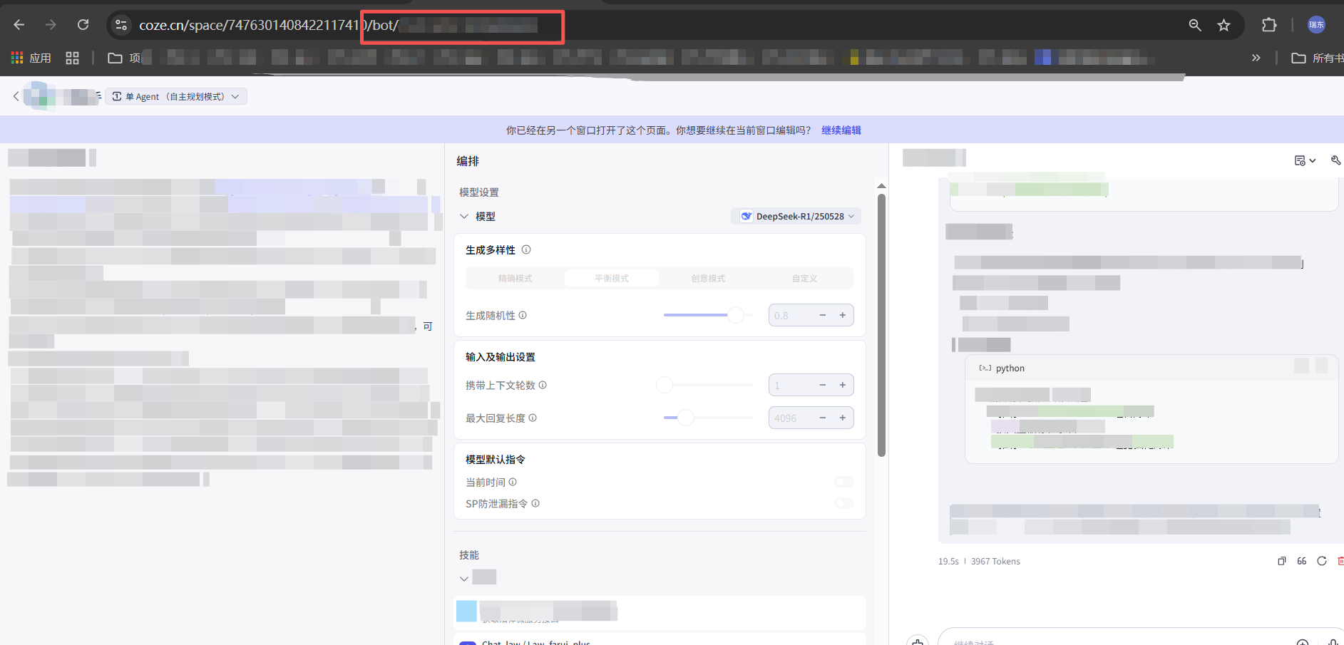
Task: Open the browser extensions puzzle icon
Action: pyautogui.click(x=1269, y=25)
